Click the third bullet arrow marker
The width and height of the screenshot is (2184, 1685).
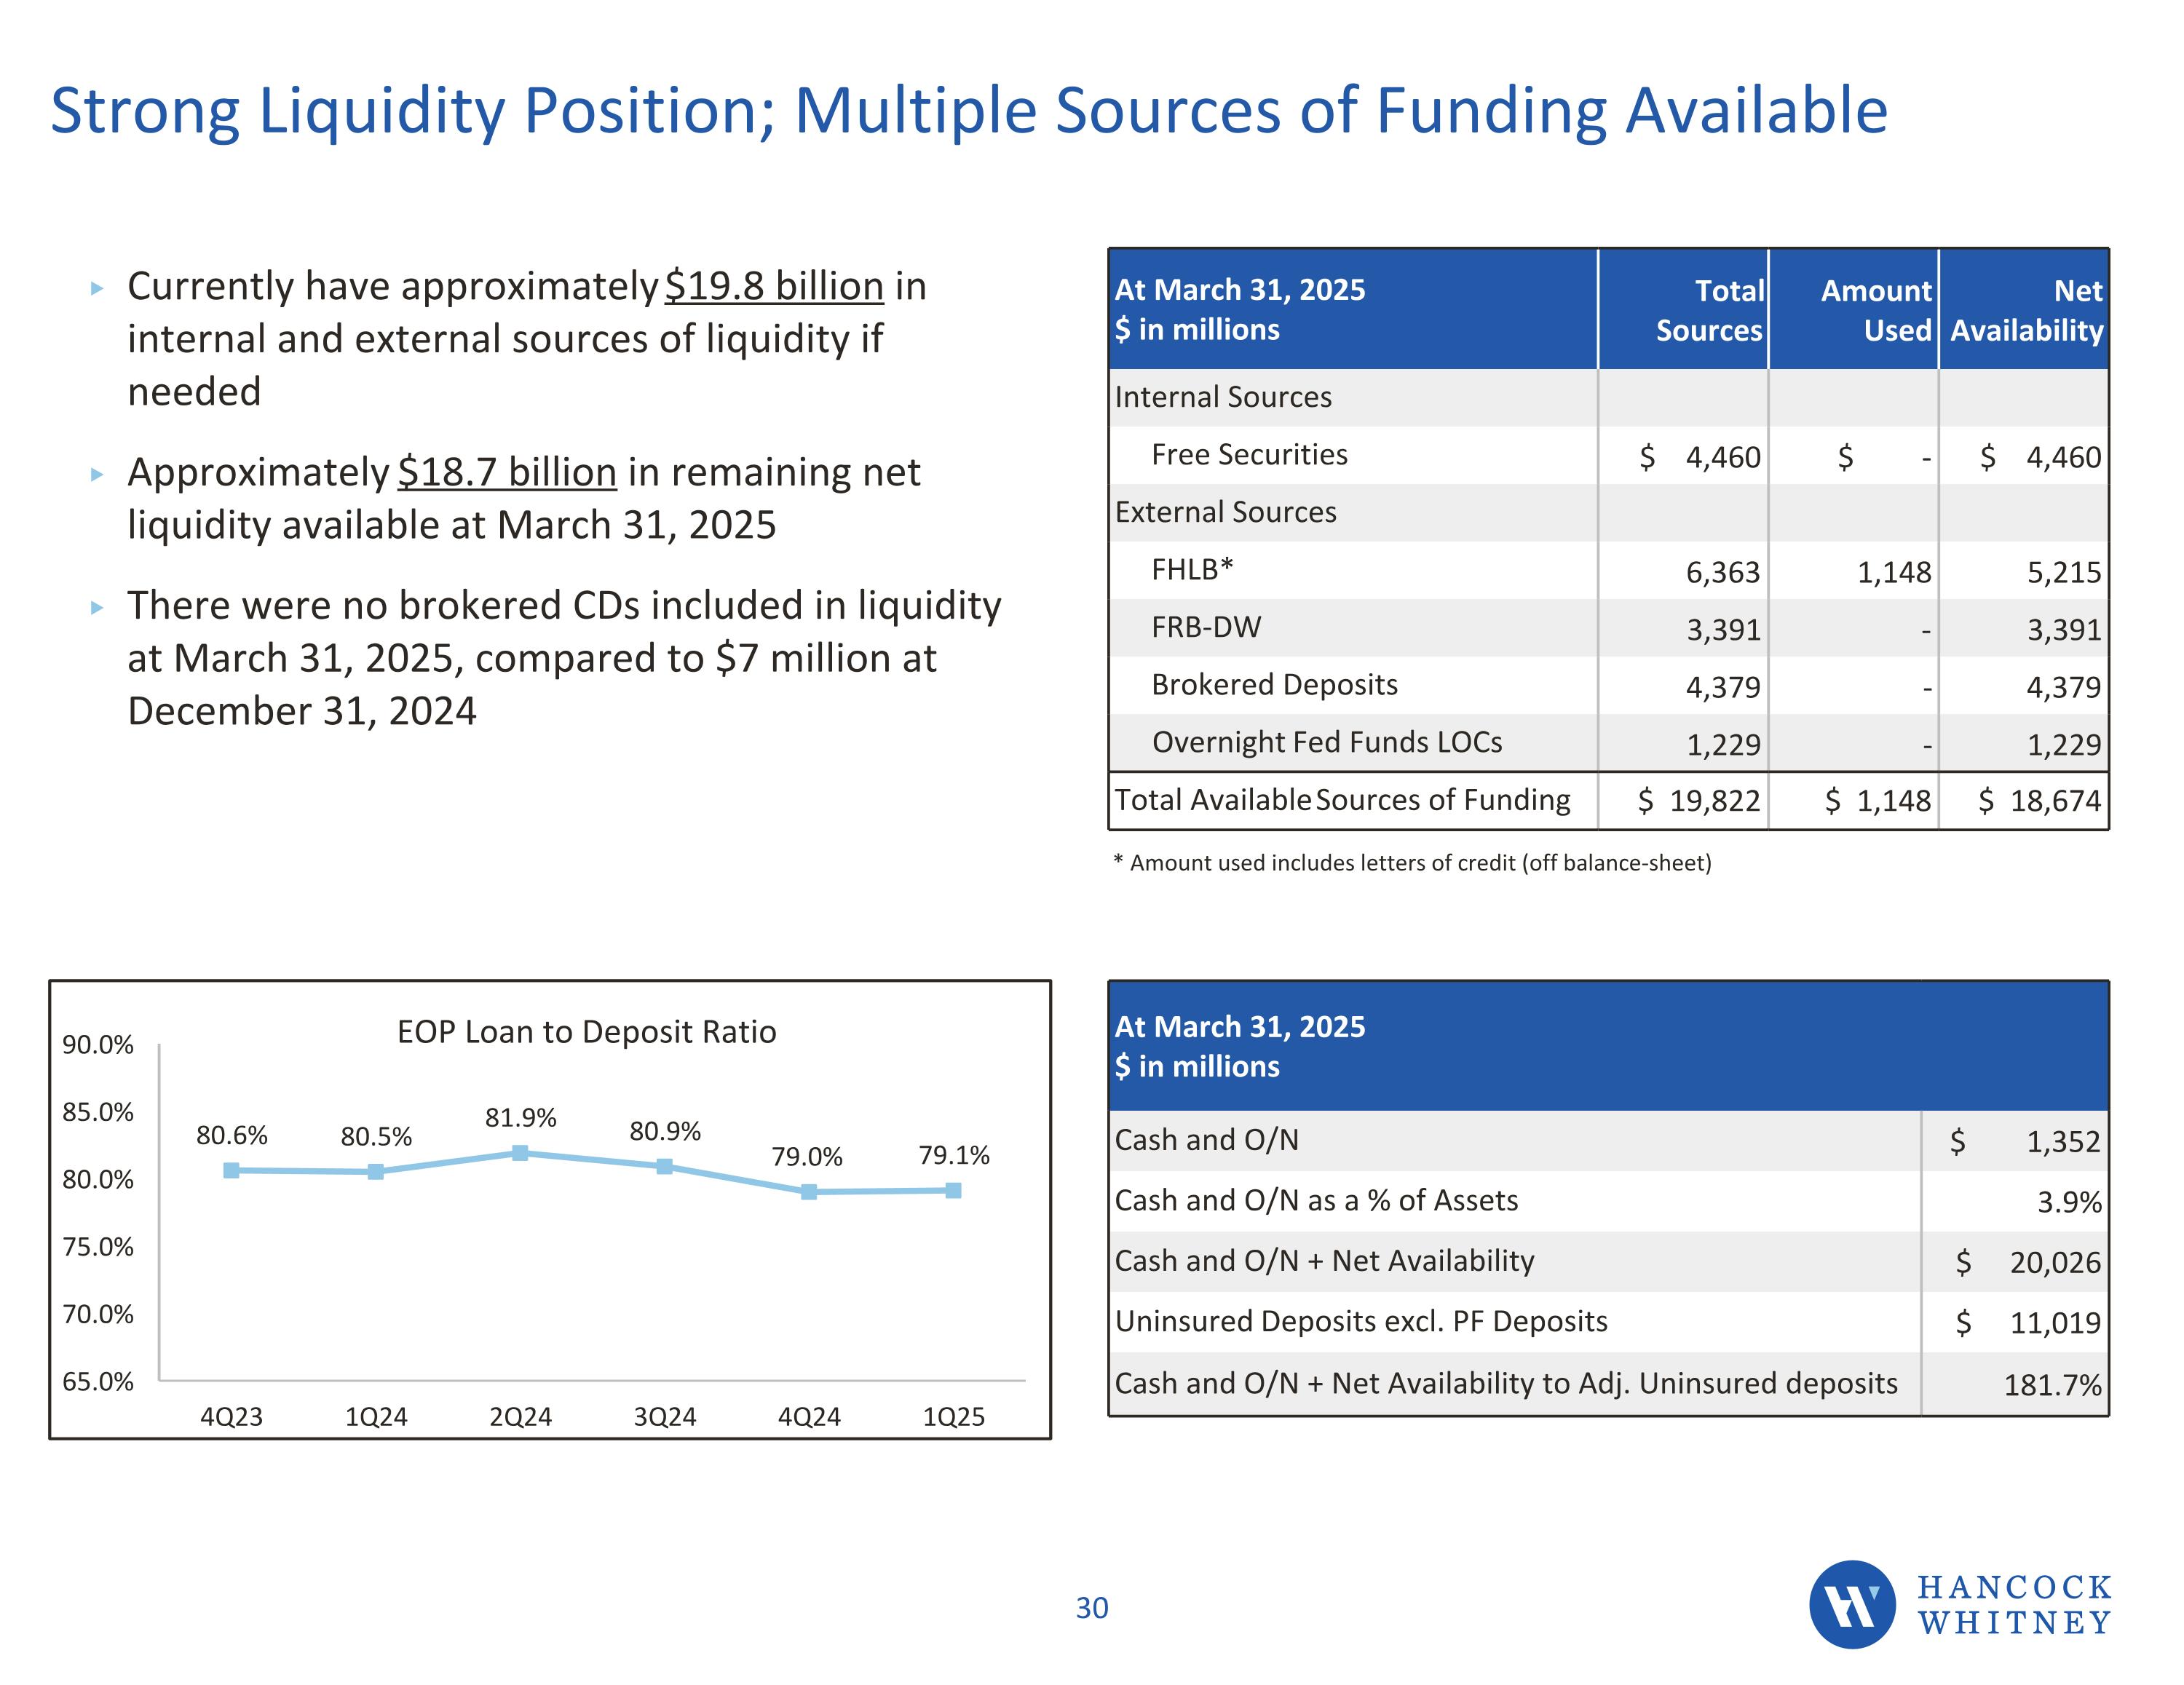(97, 608)
